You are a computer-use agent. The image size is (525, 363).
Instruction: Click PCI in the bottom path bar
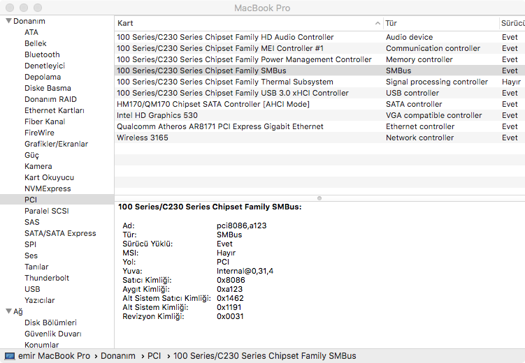tap(154, 356)
